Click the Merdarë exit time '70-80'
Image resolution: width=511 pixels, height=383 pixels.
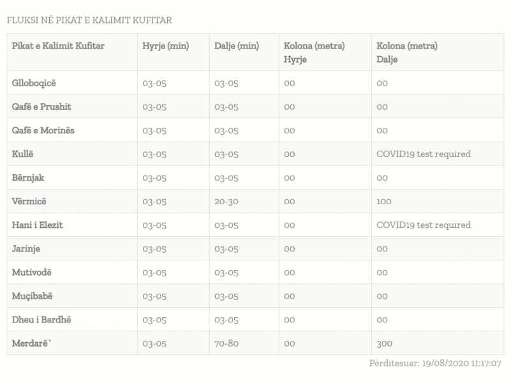[226, 343]
